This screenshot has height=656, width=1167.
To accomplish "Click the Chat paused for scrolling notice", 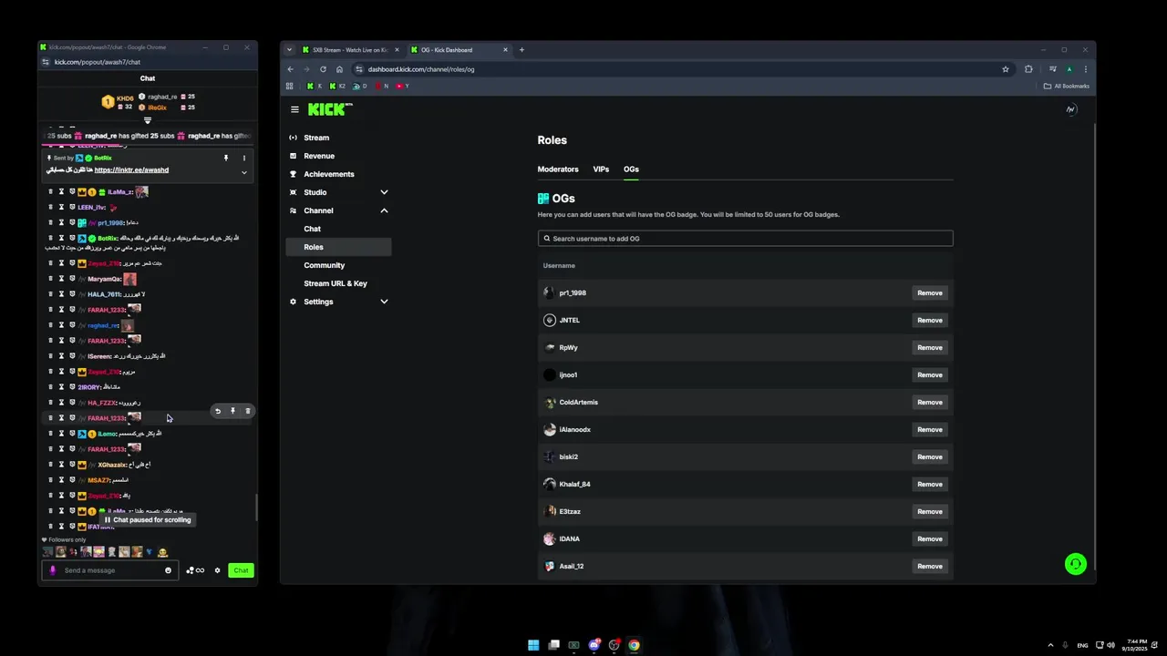I will (x=147, y=519).
